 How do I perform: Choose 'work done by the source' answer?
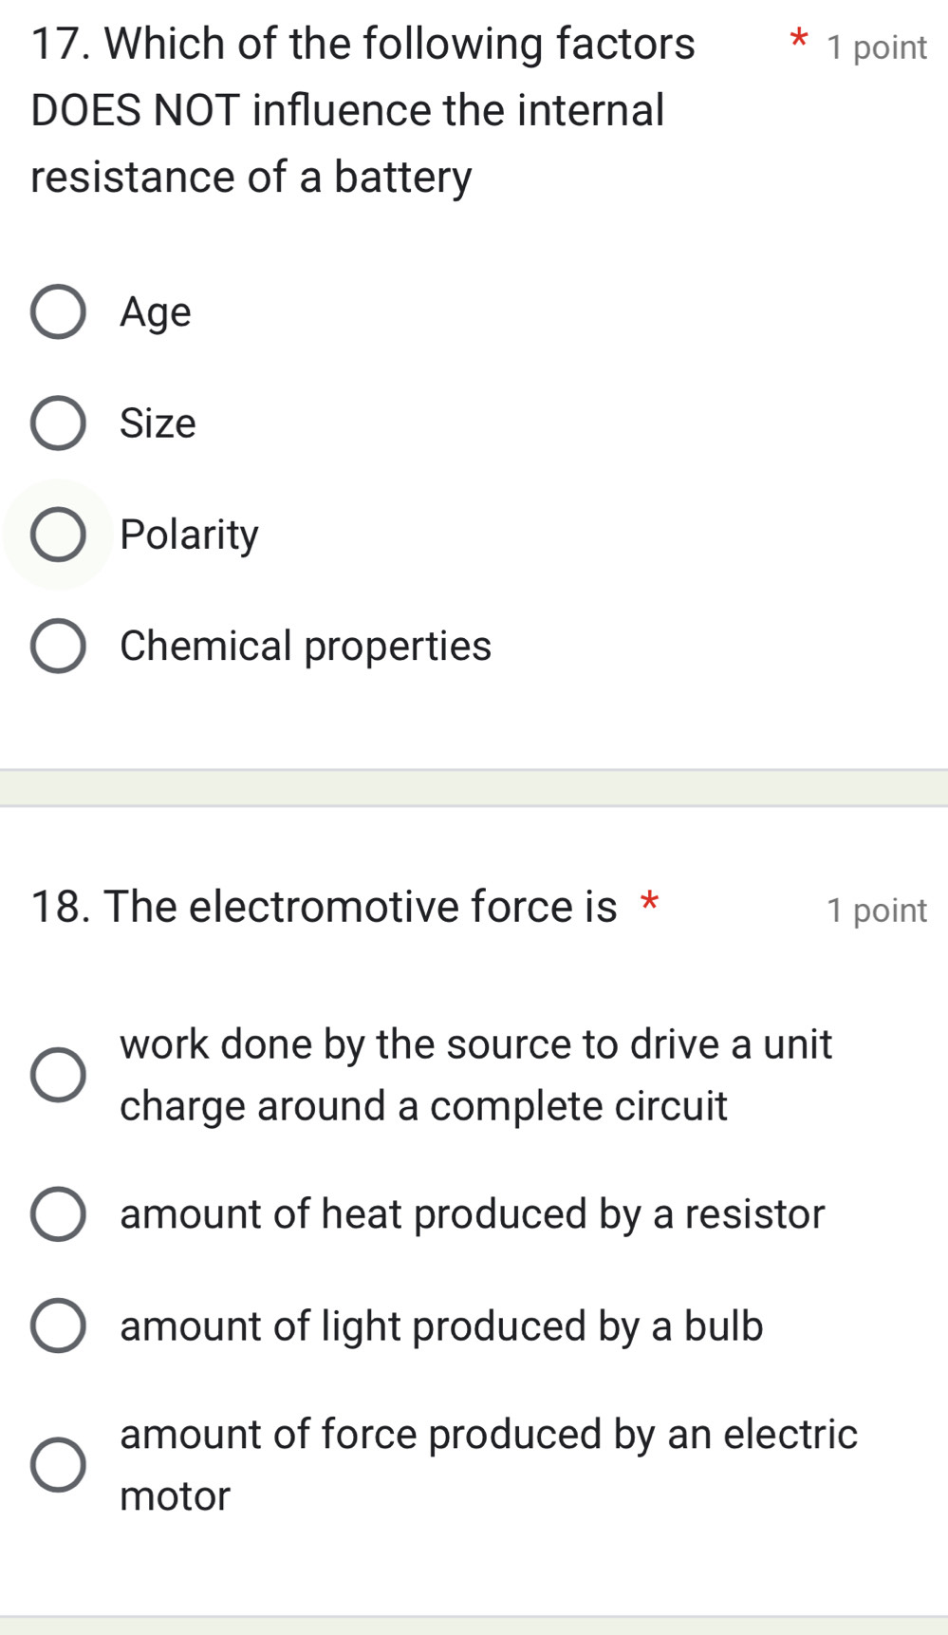pos(61,1074)
